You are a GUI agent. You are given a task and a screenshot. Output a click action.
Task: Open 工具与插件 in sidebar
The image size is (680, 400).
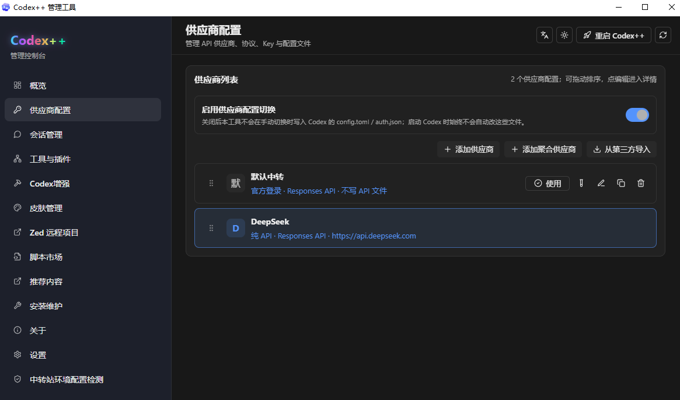click(x=83, y=159)
